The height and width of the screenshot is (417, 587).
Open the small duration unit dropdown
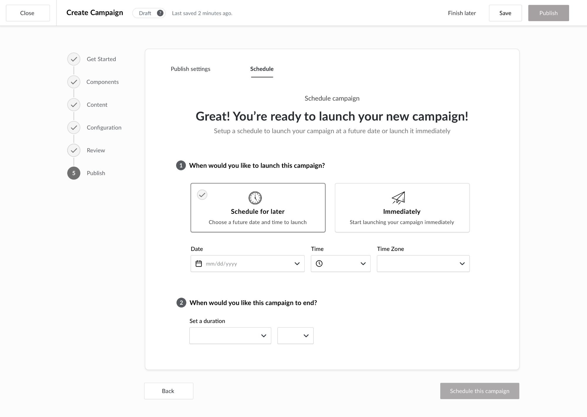(295, 336)
